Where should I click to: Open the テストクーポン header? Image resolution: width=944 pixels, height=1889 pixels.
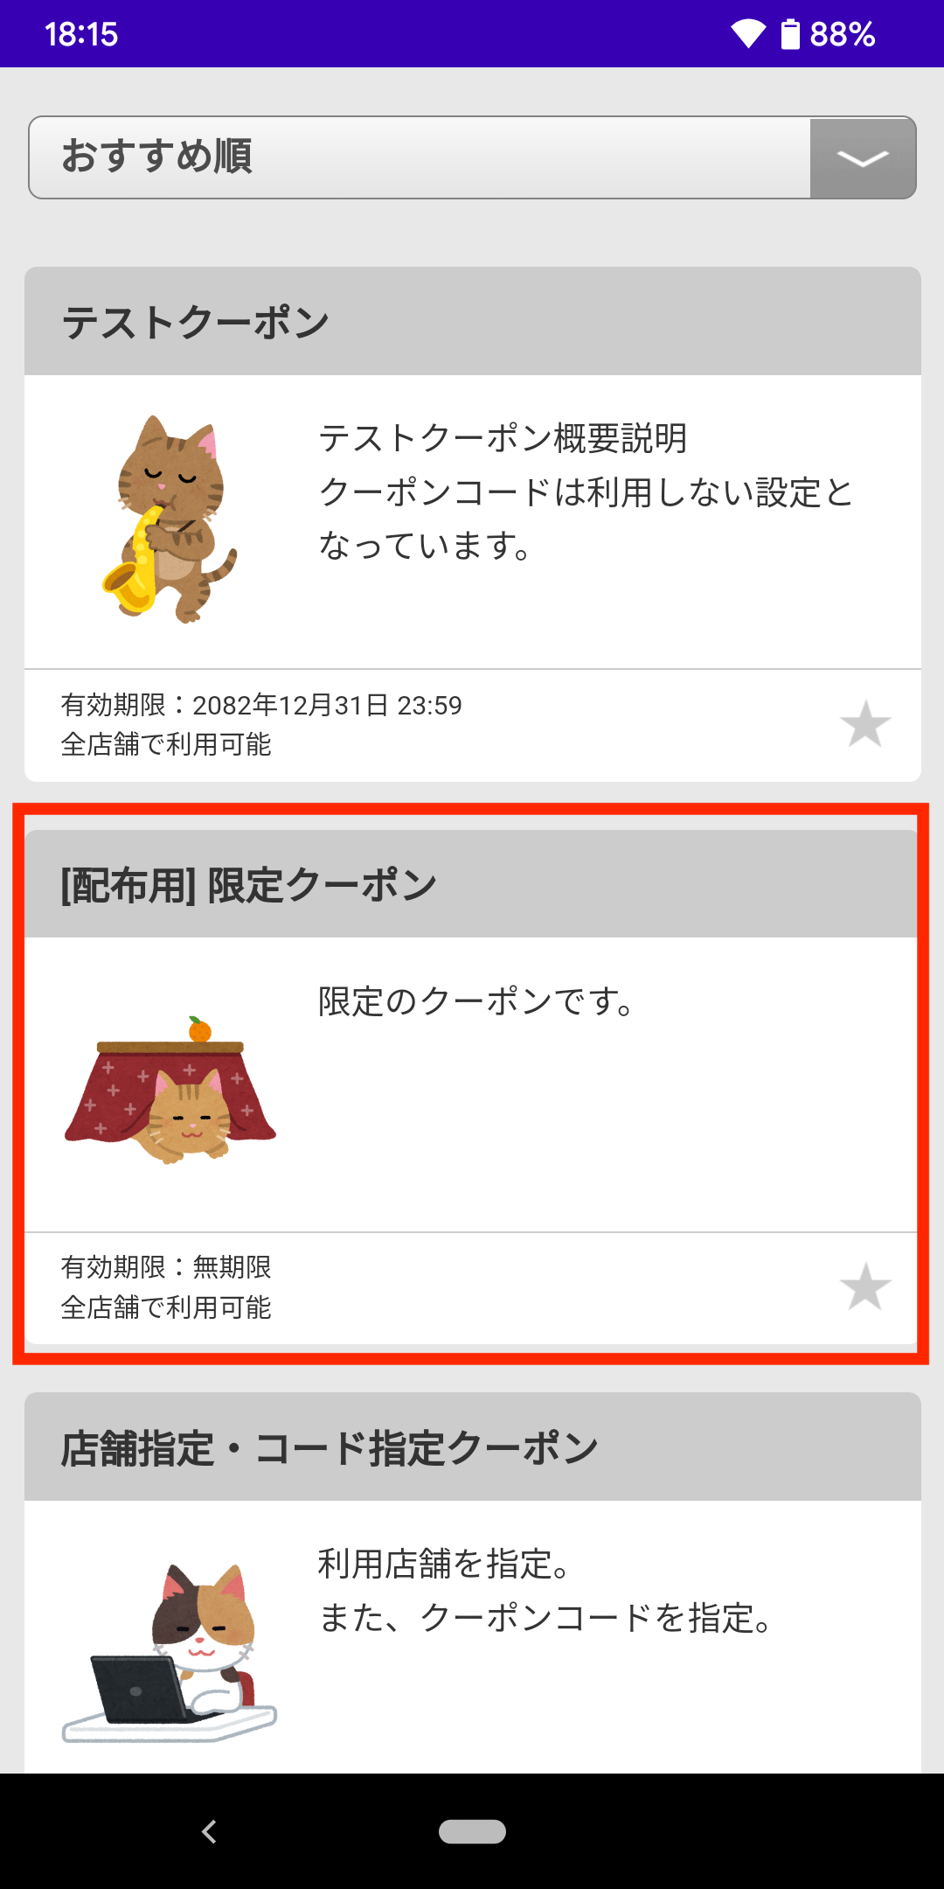[x=472, y=321]
